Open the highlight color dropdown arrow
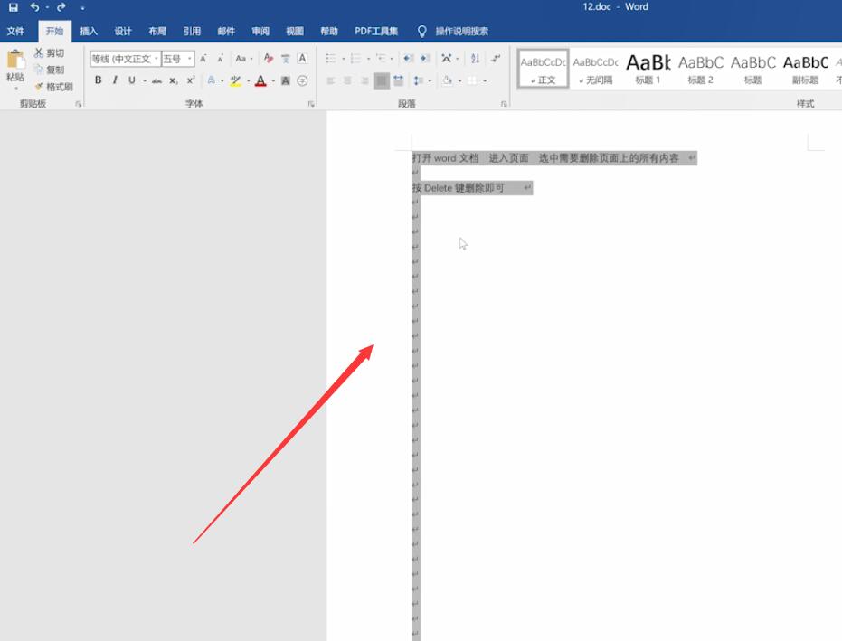This screenshot has height=641, width=842. click(248, 81)
